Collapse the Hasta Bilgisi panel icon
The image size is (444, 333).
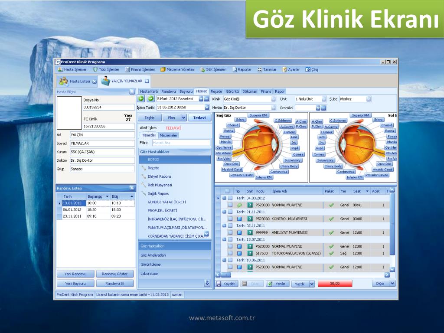point(132,91)
